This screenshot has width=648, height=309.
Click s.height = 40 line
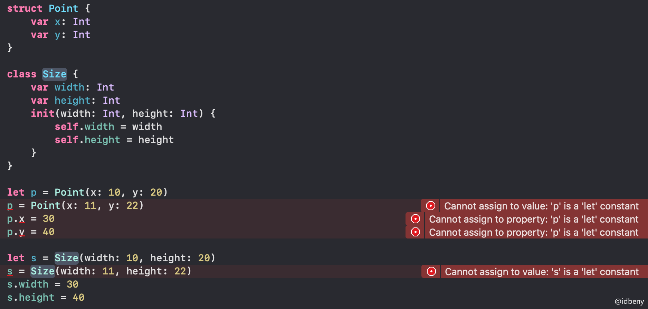click(46, 297)
